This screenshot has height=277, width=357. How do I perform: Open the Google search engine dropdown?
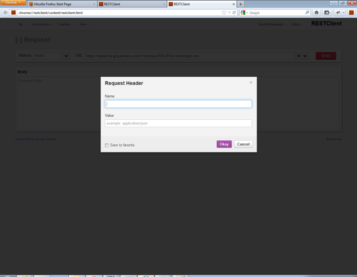[x=245, y=13]
